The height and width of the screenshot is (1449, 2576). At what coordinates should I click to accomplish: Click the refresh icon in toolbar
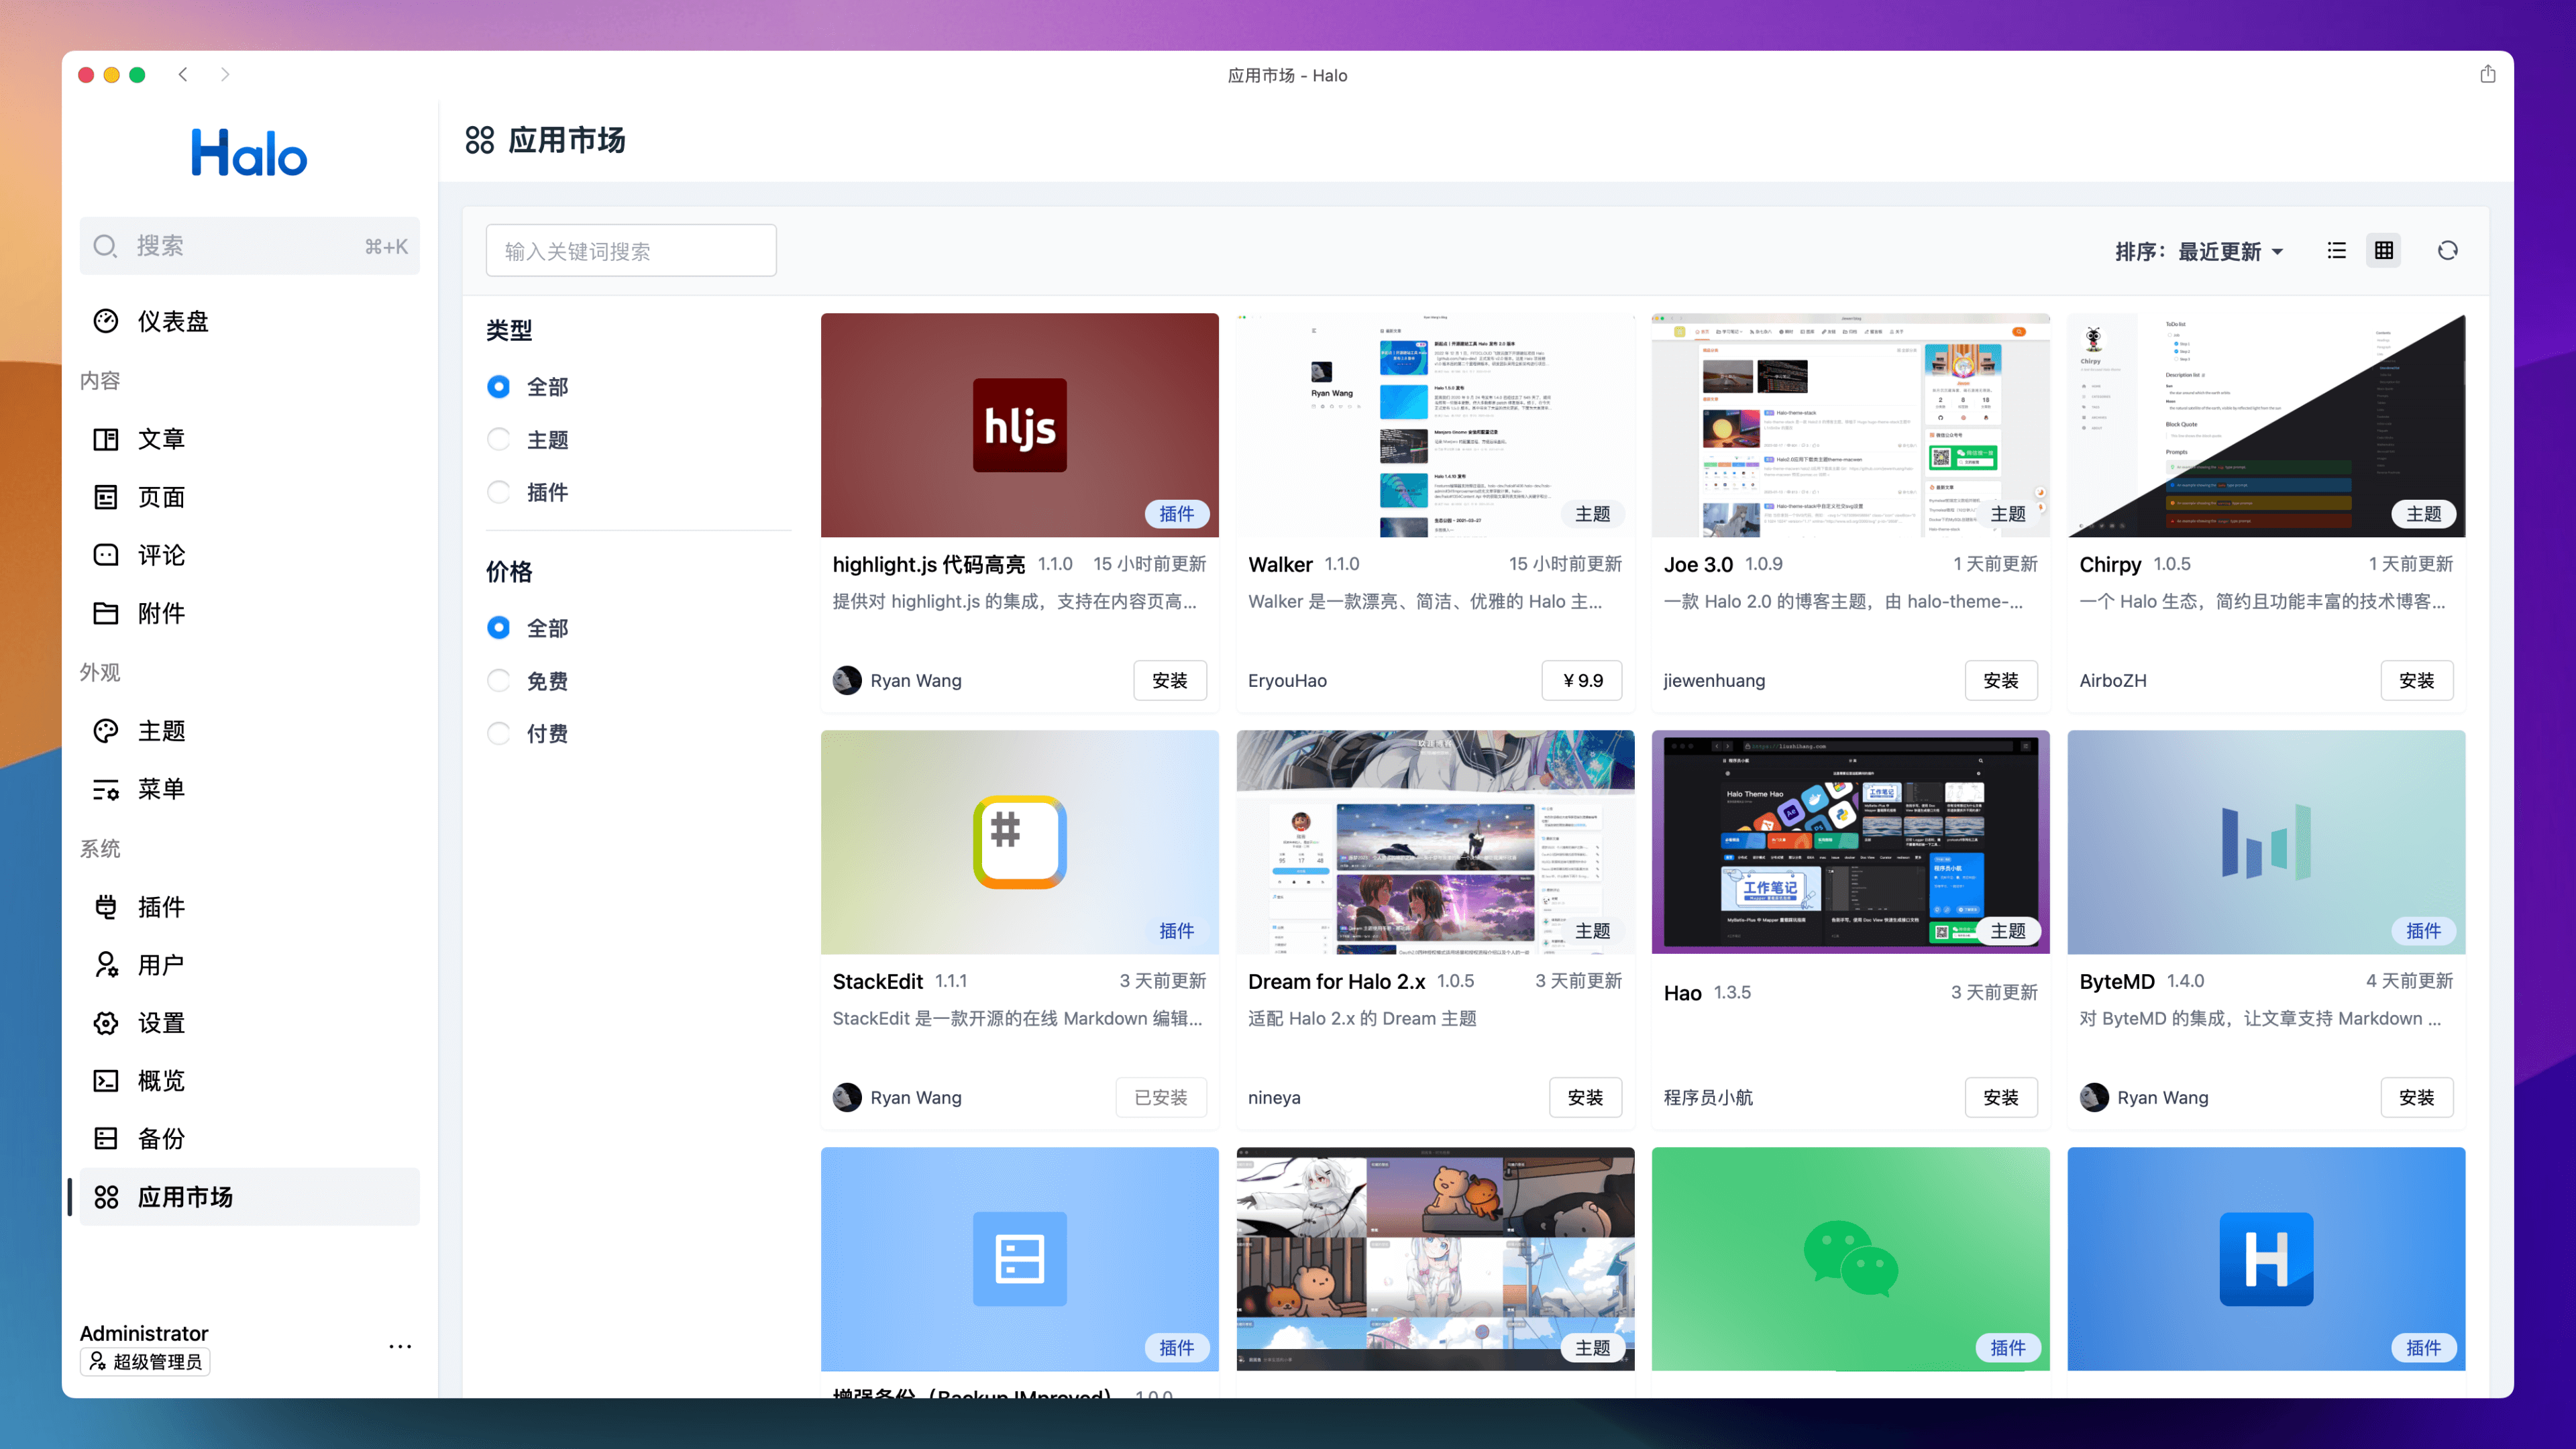point(2447,250)
